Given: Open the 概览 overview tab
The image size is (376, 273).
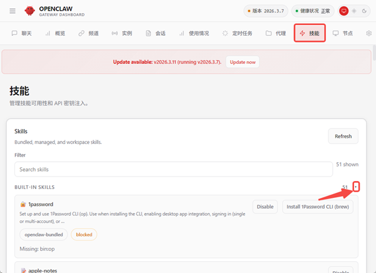Looking at the screenshot, I should (x=56, y=33).
